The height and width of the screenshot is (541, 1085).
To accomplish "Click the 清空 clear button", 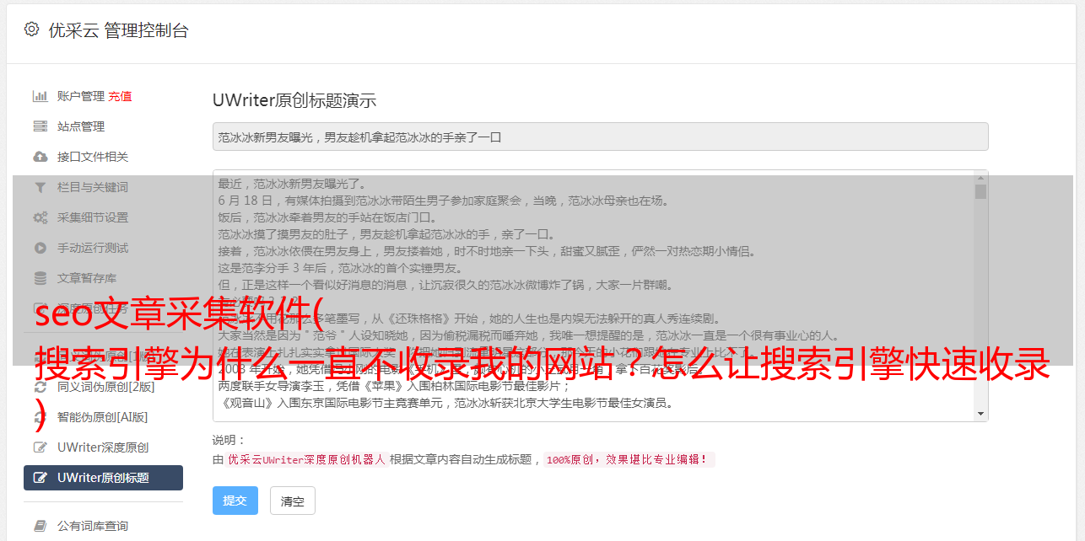I will pos(293,501).
